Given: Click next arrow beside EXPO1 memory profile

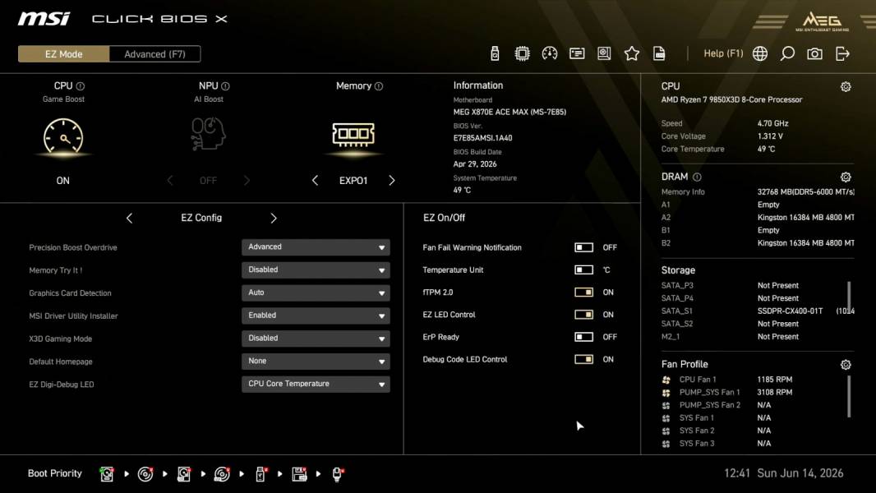Looking at the screenshot, I should click(x=392, y=180).
